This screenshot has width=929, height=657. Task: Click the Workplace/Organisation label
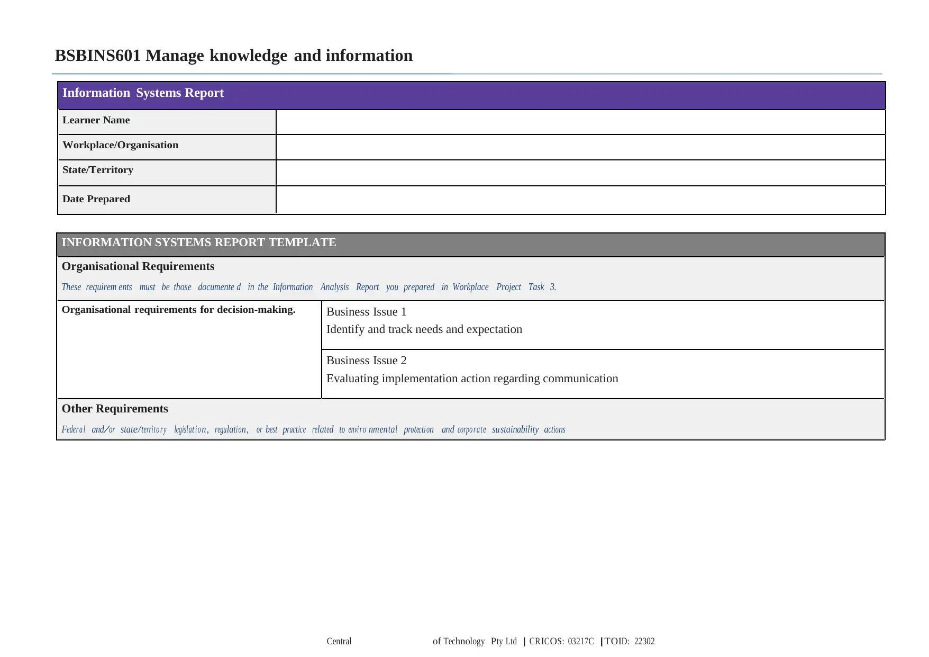[120, 145]
